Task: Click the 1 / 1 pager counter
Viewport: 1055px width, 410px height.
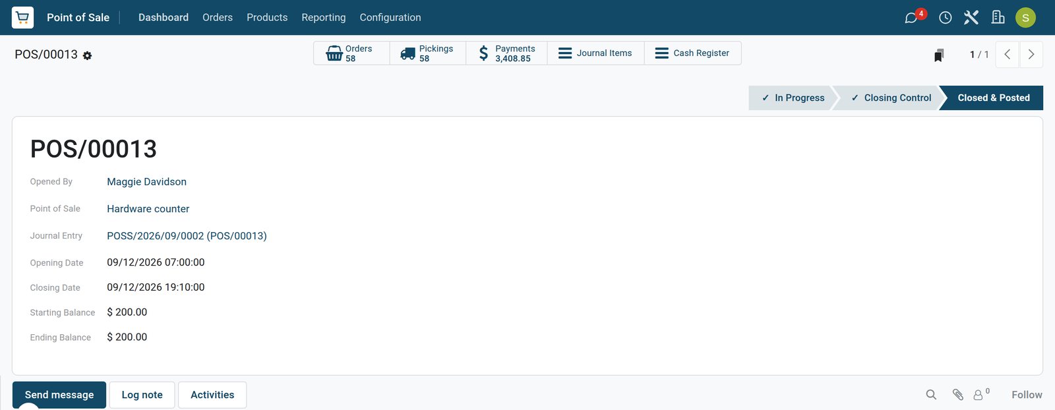Action: click(x=979, y=55)
